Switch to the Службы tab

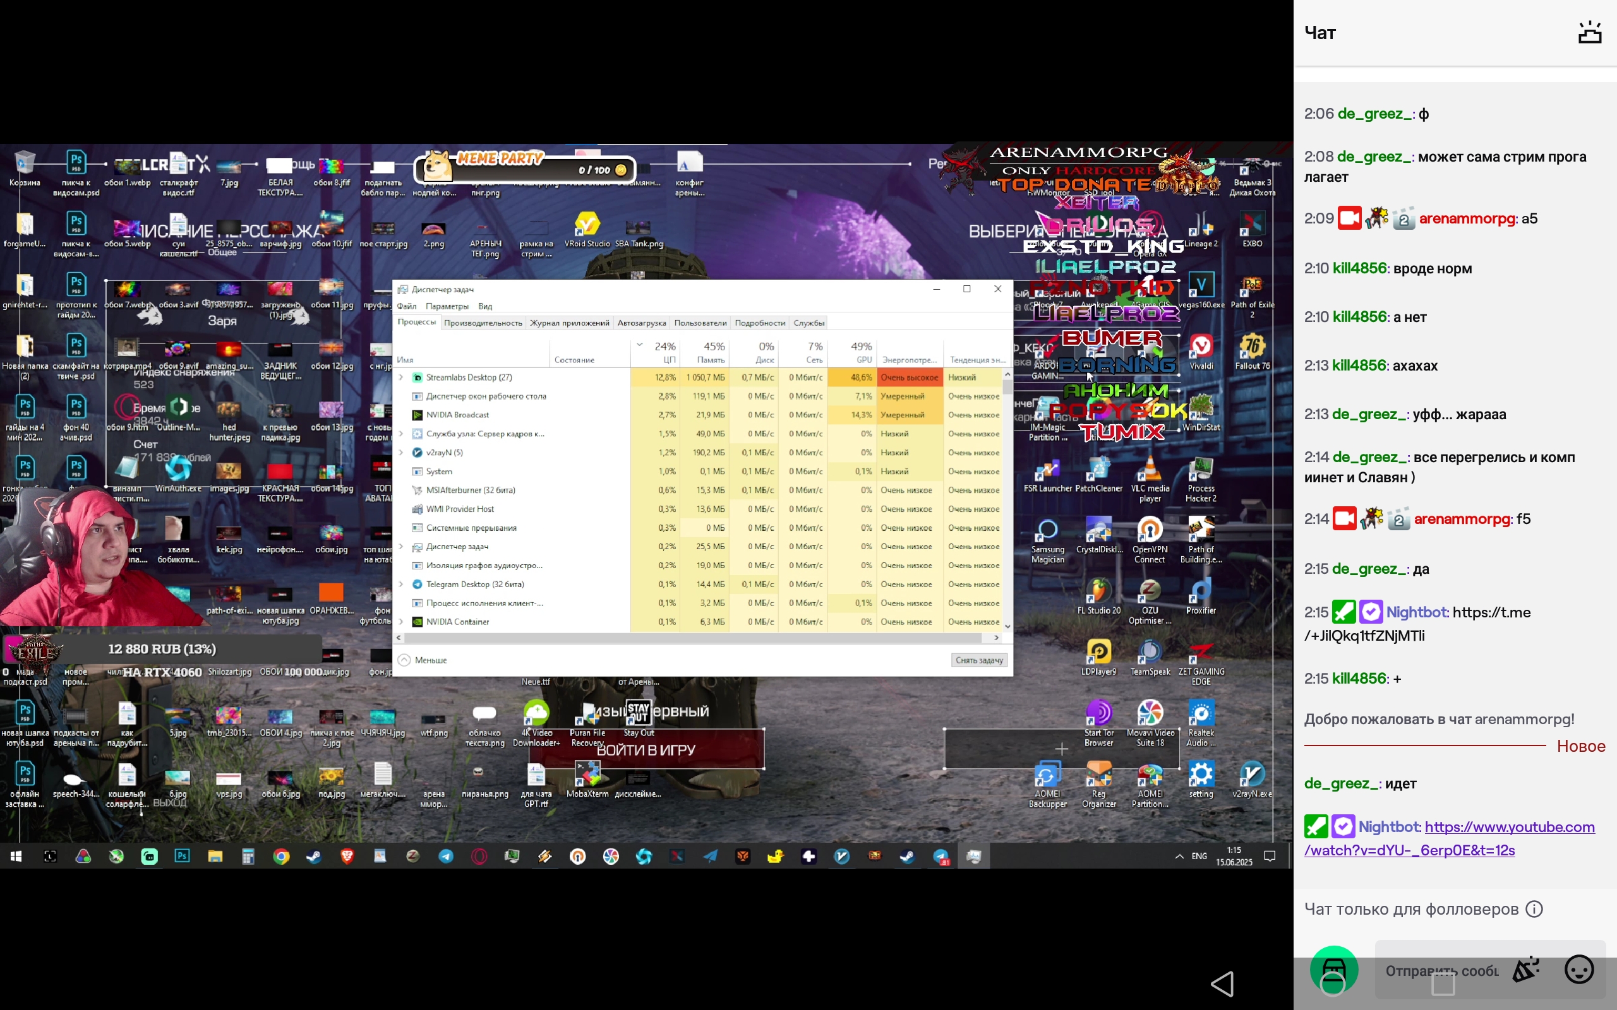click(x=808, y=323)
